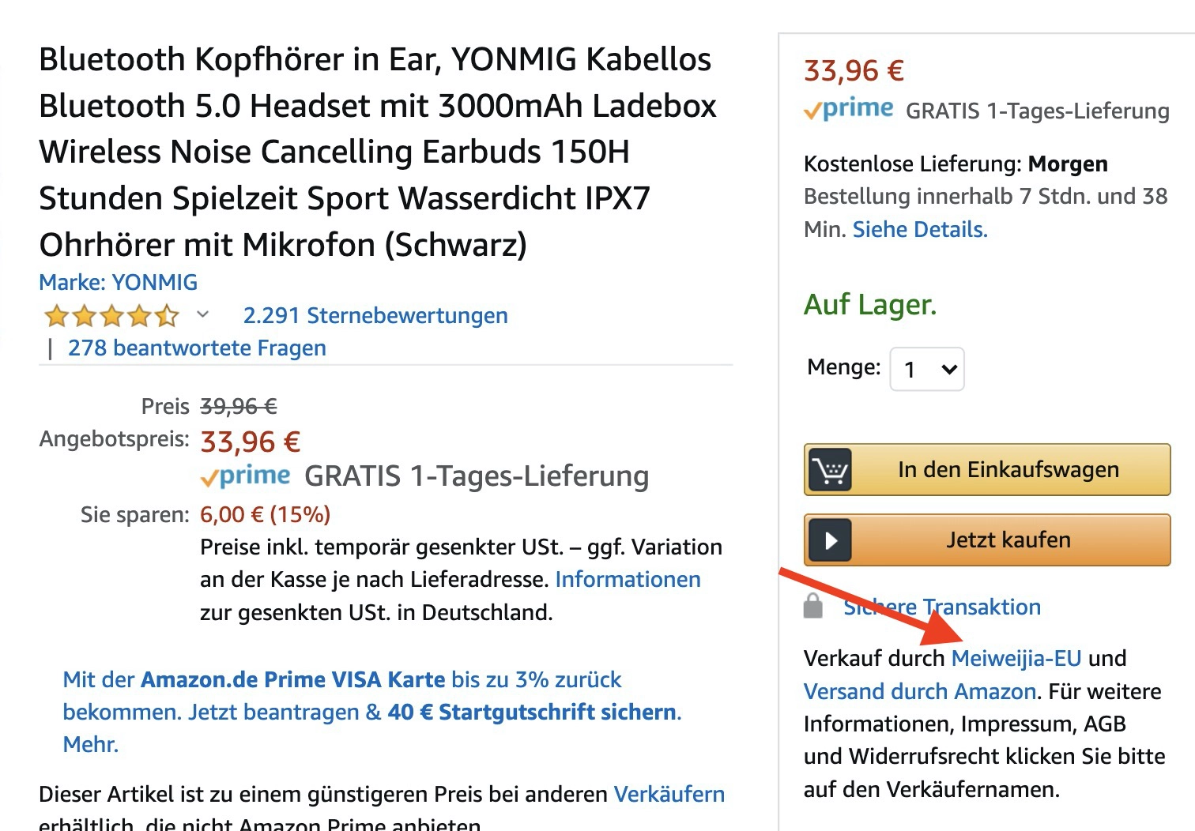Open the anderen Verkäufern link

669,794
